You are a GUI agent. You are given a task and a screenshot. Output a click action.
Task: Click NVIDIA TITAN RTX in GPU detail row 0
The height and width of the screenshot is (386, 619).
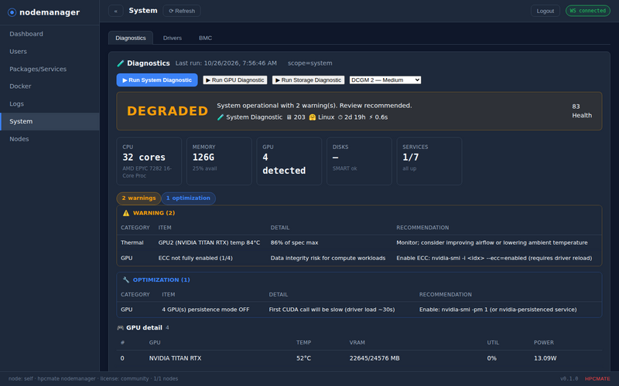pos(176,358)
